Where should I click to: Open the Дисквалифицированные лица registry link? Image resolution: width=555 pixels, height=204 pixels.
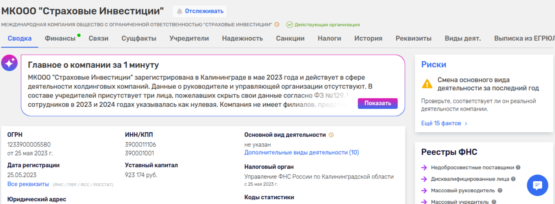coord(470,179)
